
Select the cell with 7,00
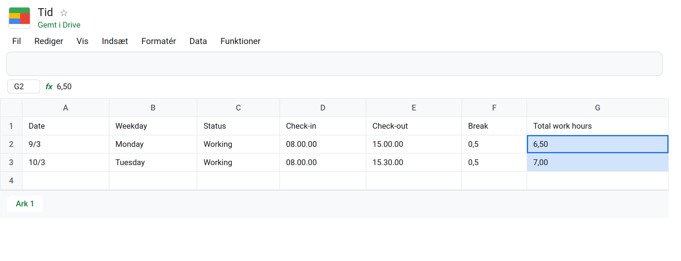(x=598, y=162)
